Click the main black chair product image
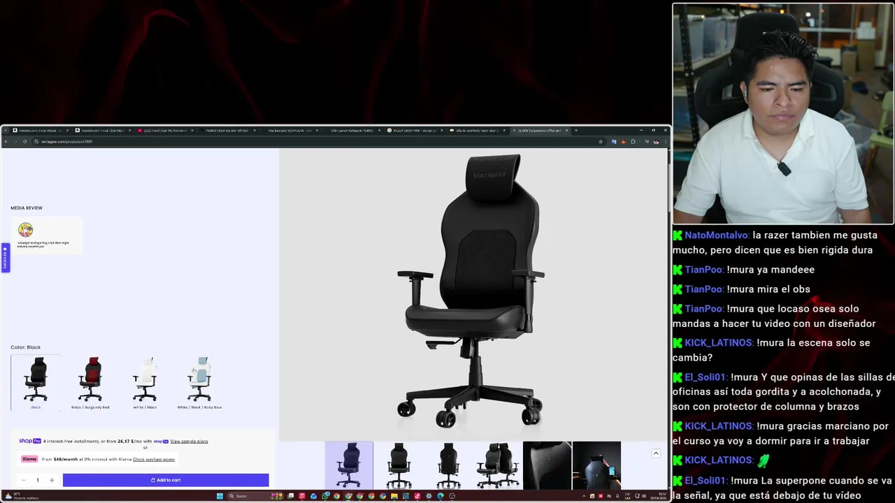 473,293
